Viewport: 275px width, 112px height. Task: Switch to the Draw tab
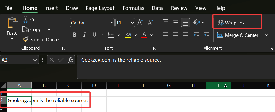coord(72,8)
